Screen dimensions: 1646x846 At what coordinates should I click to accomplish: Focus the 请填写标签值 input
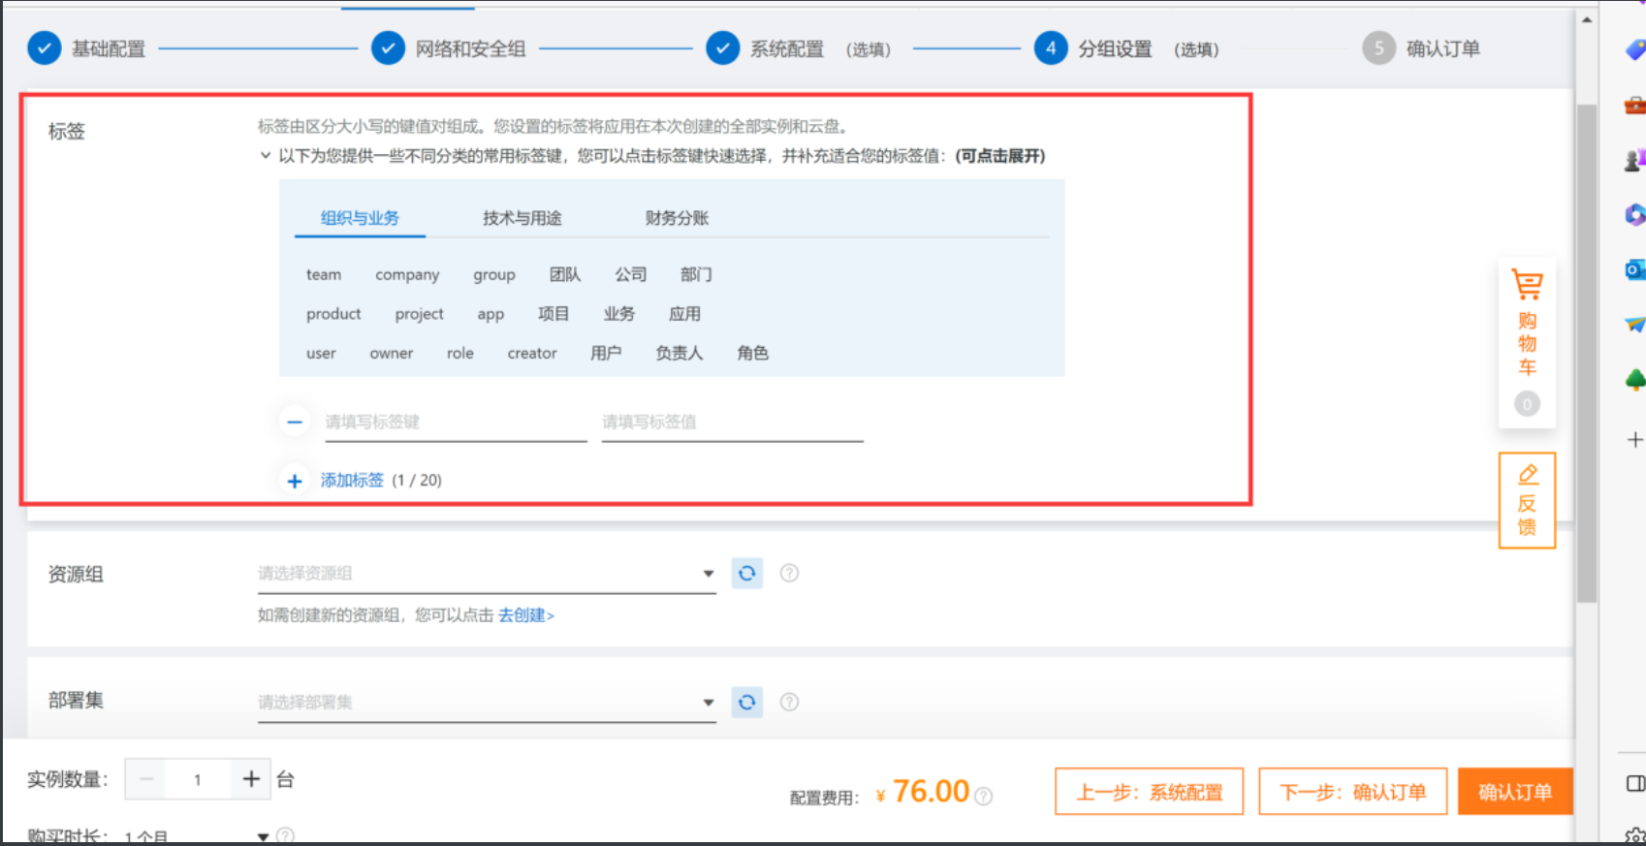pyautogui.click(x=732, y=423)
